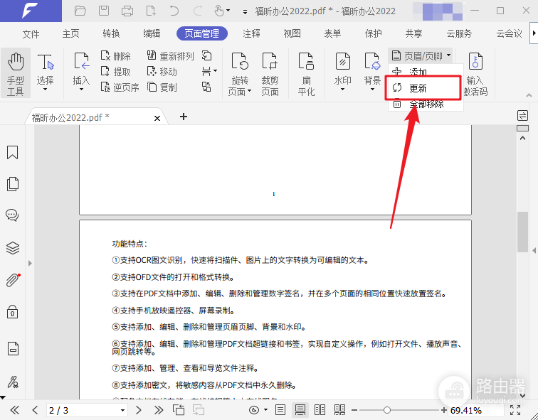Open a new tab with plus button

tap(184, 117)
